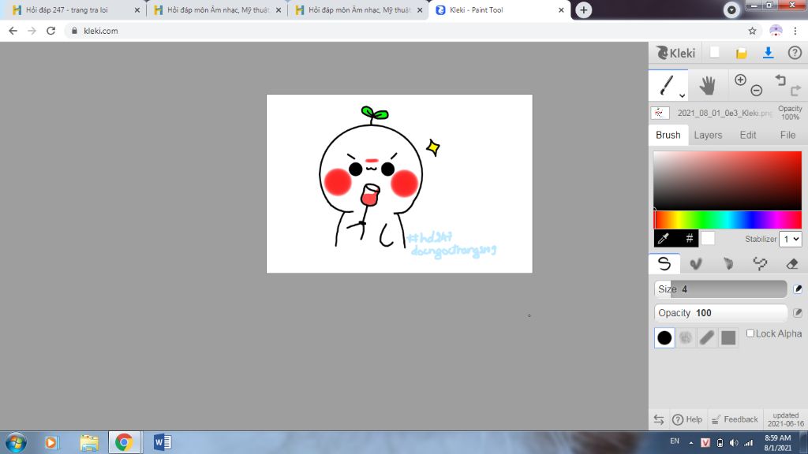Adjust the brush Opacity slider

(x=720, y=312)
